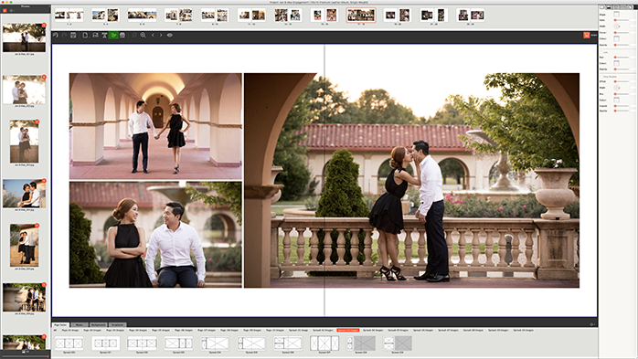Choose the first three-equal-boxes spread layout thumbnail
Screen dimensions: 638x359
(x=69, y=343)
